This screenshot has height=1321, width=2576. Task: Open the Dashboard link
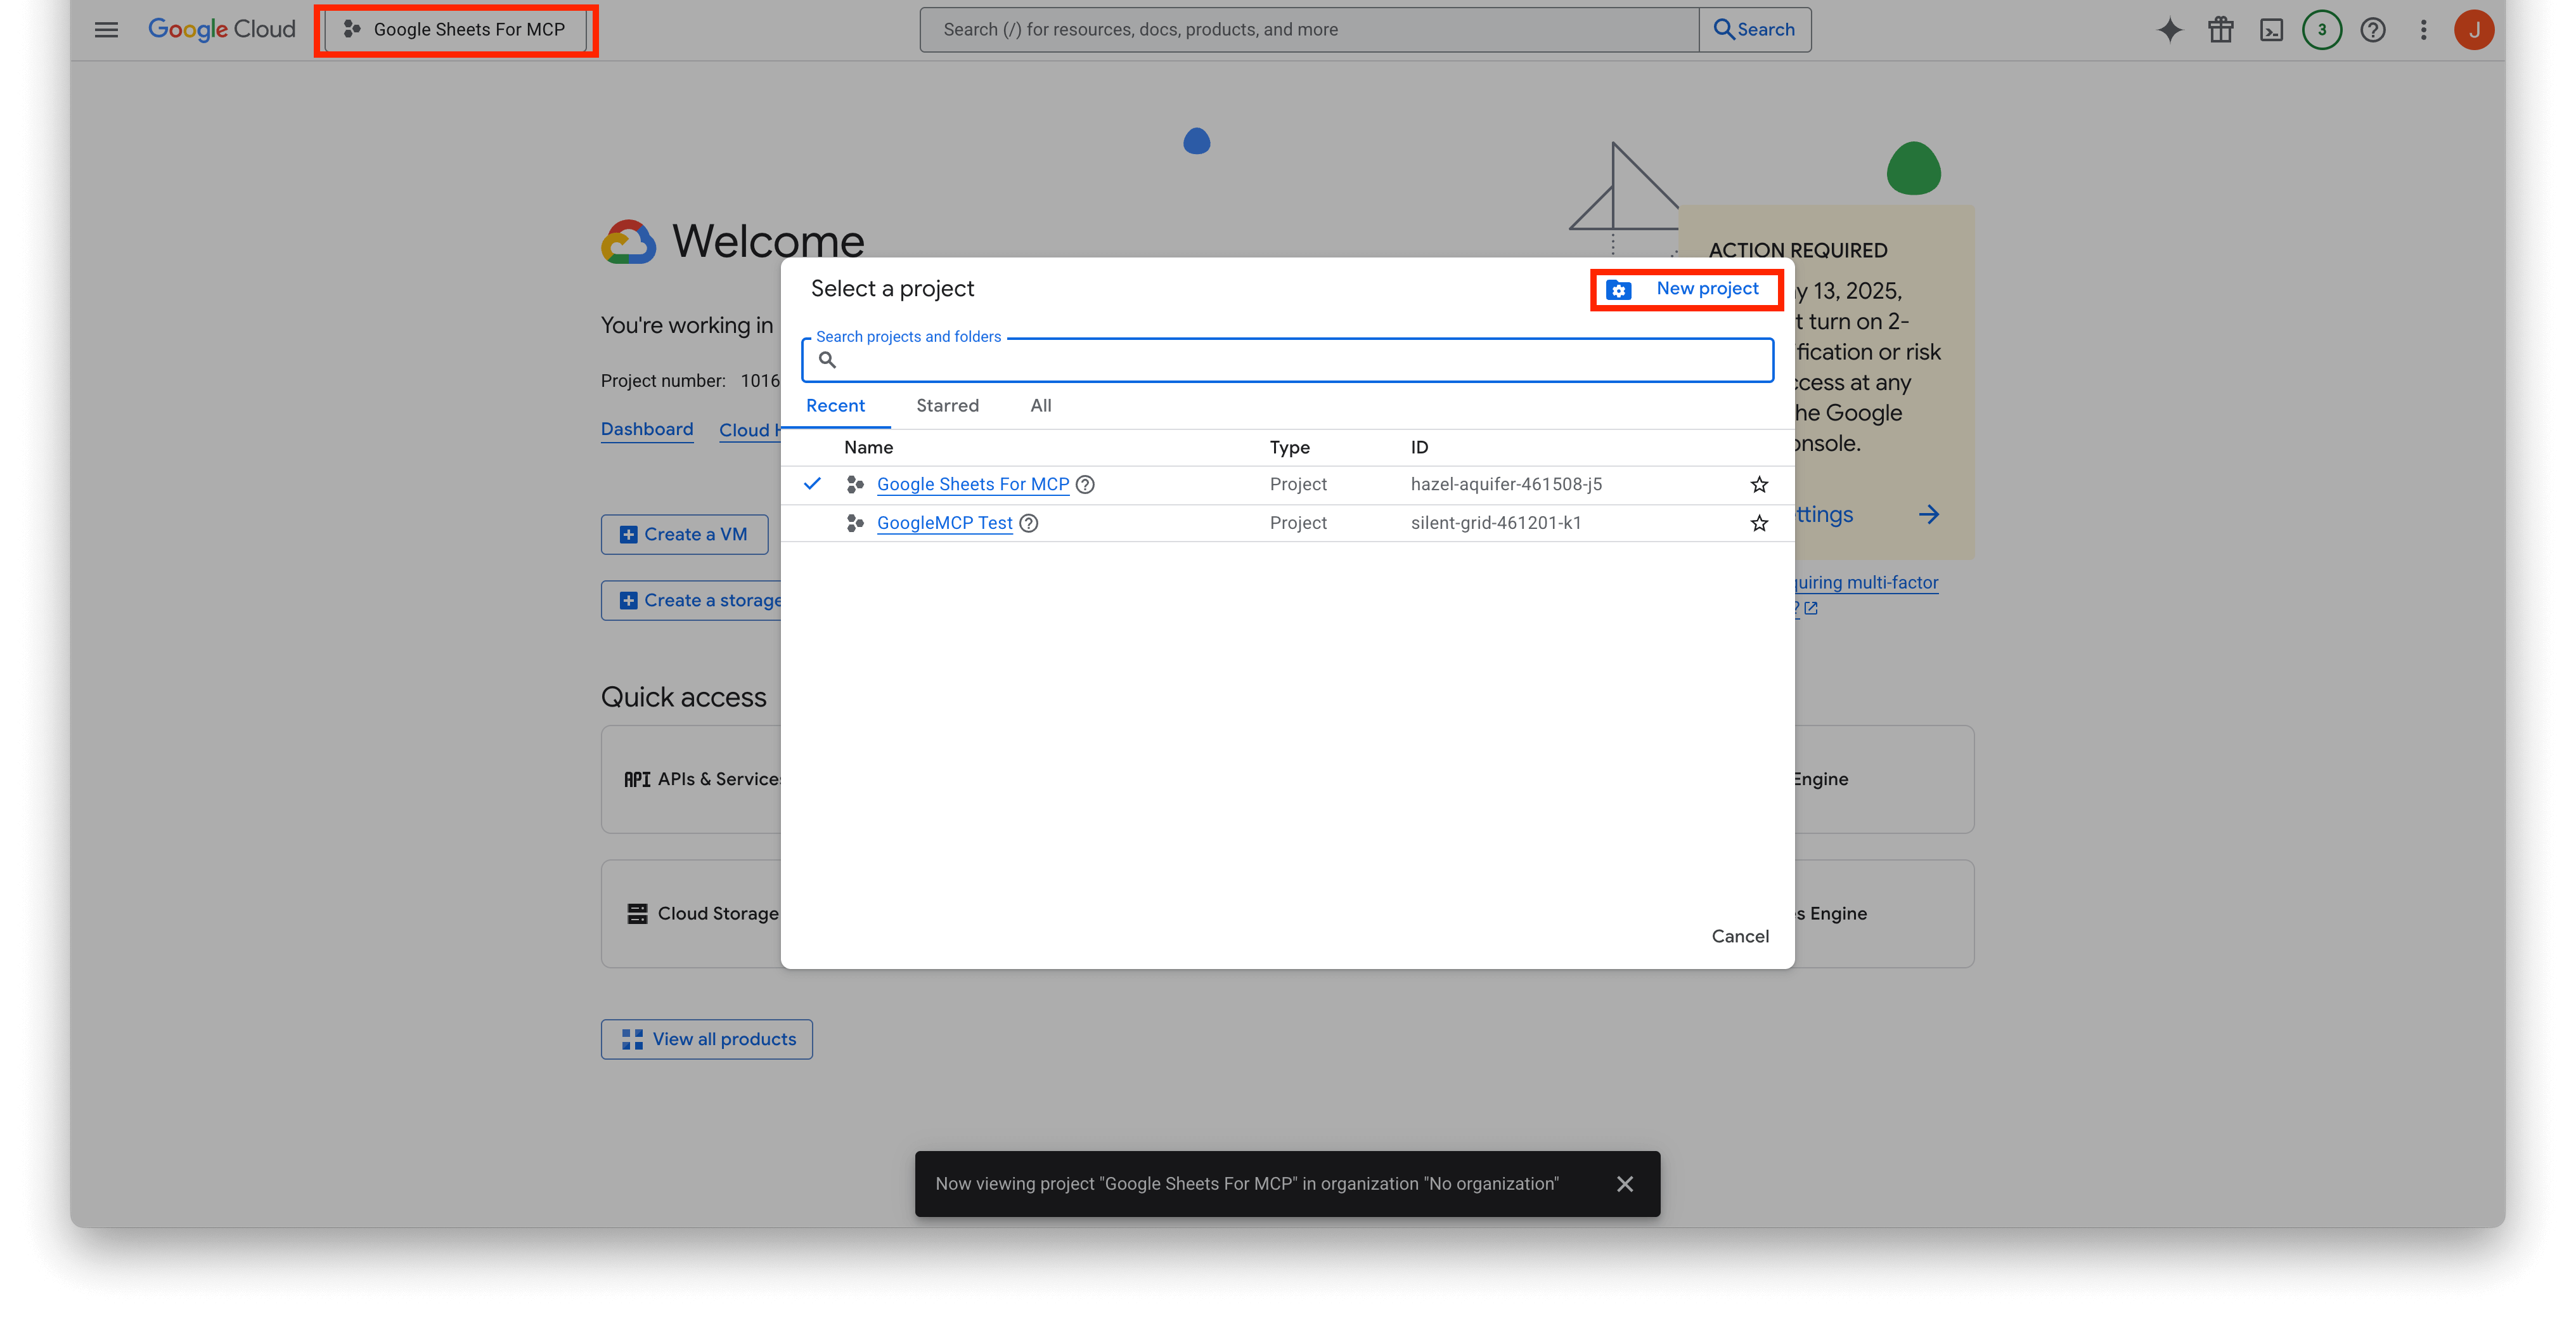coord(647,429)
